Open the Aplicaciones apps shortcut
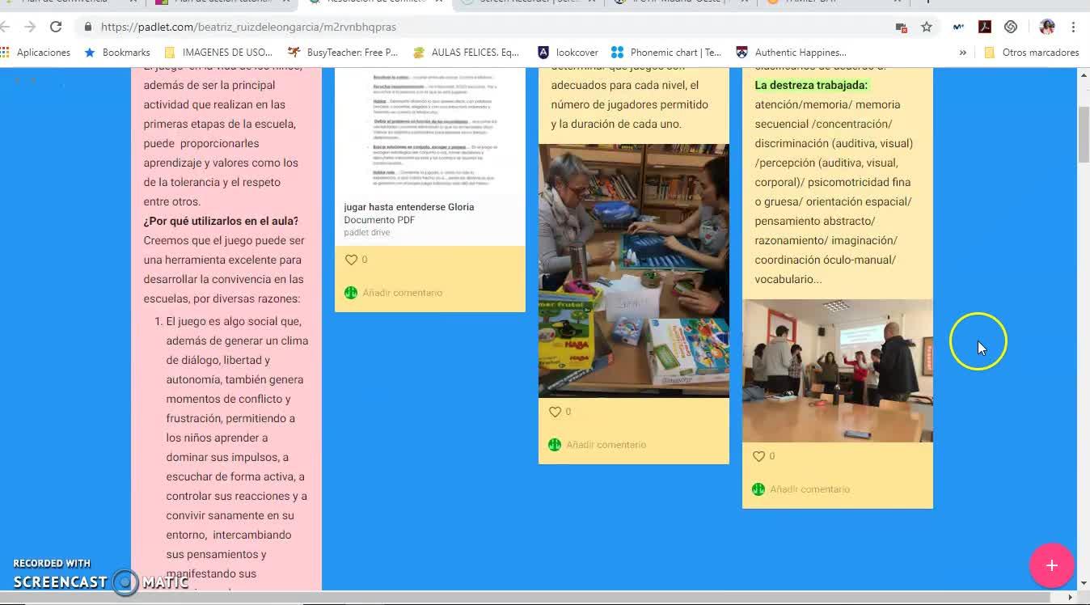 point(36,53)
